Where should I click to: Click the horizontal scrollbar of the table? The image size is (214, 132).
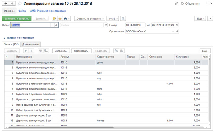[61, 127]
